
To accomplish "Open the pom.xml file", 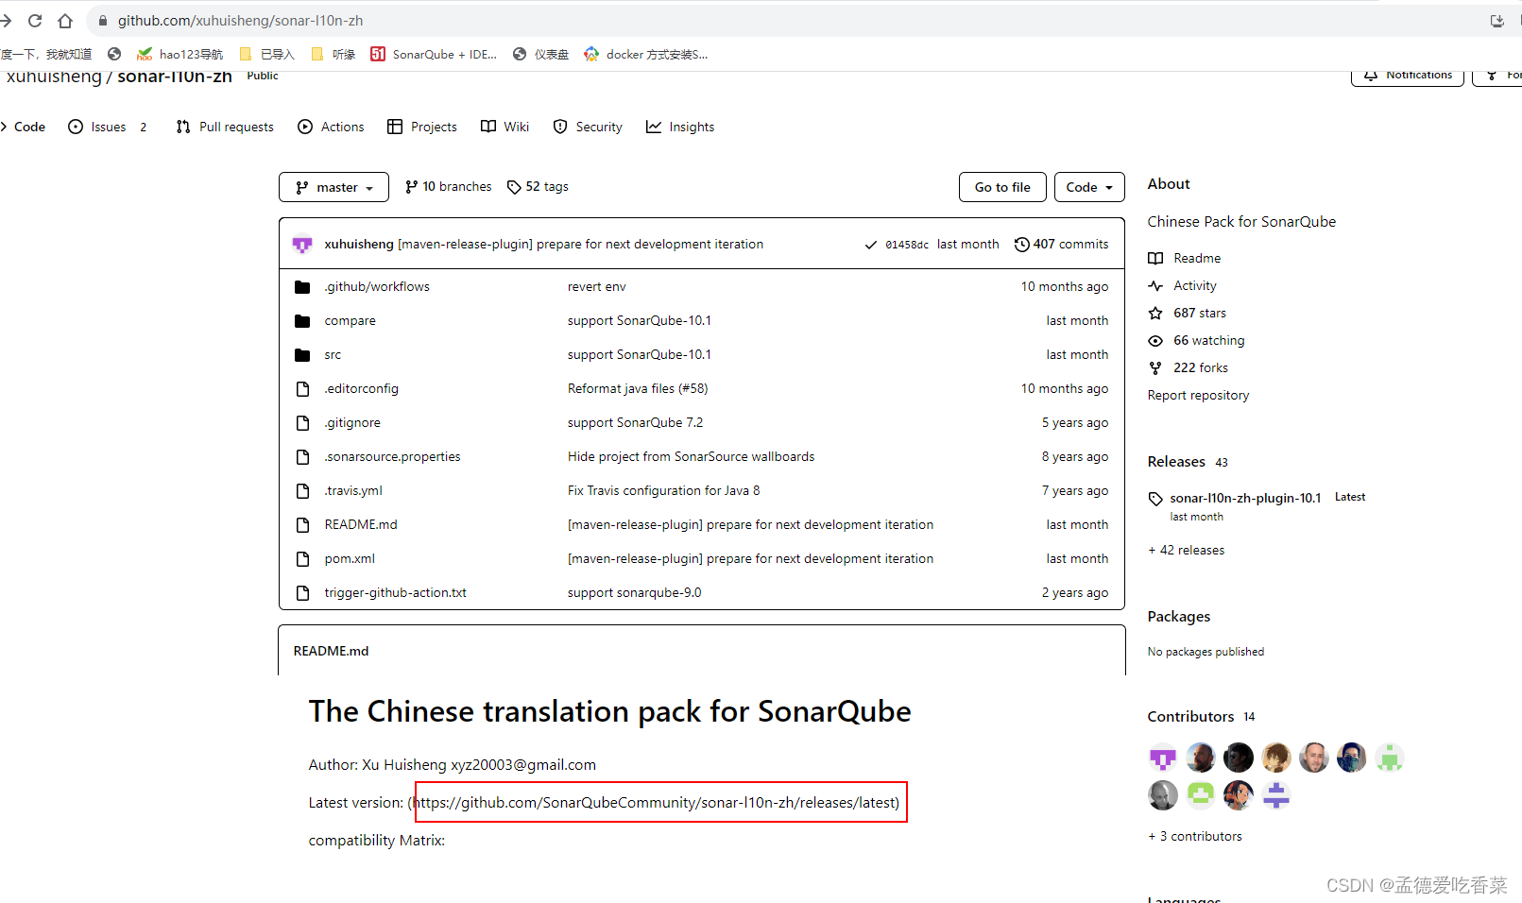I will [x=350, y=558].
